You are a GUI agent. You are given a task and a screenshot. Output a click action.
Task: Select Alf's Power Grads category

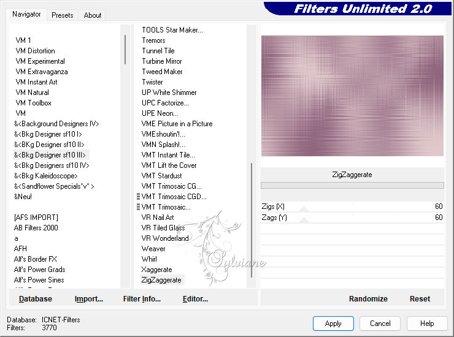[39, 270]
